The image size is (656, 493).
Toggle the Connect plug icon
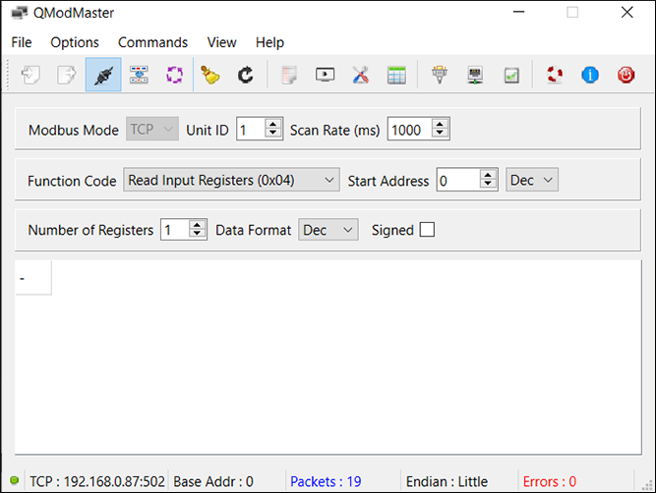point(103,75)
